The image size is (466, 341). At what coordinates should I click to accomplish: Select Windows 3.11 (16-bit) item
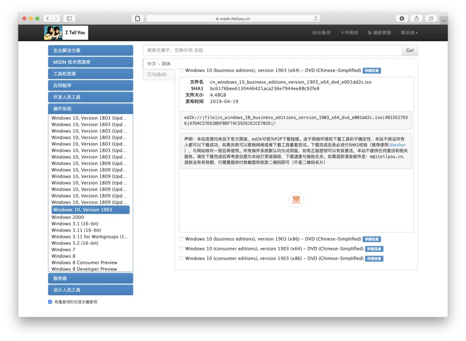[x=76, y=230]
